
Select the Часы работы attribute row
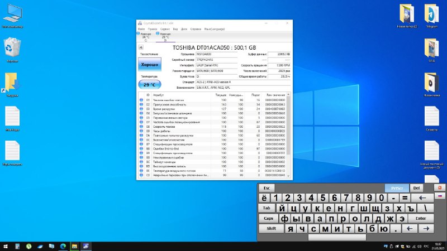[212, 131]
